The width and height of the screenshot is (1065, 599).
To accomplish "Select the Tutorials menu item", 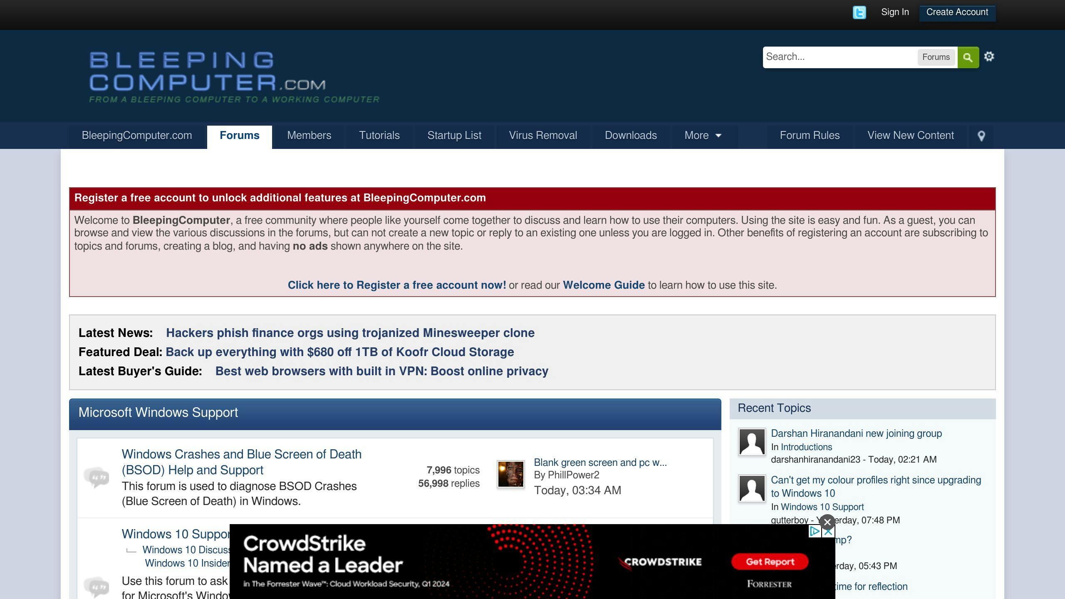I will pyautogui.click(x=379, y=135).
